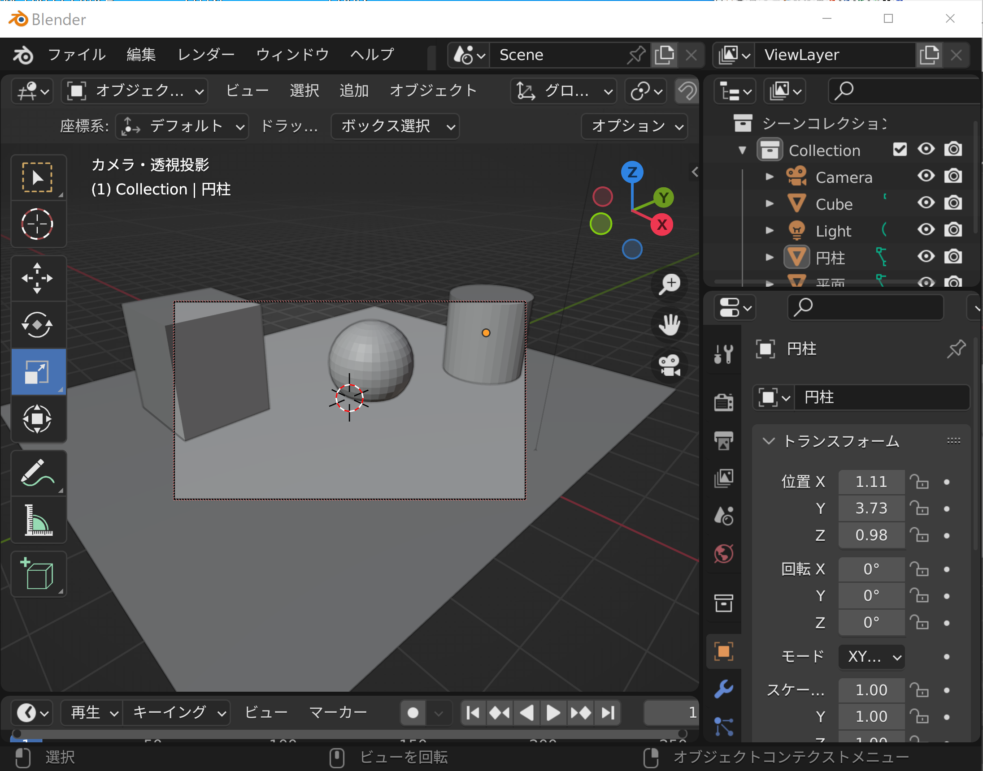Image resolution: width=983 pixels, height=771 pixels.
Task: Expand the Cube tree item
Action: 770,203
